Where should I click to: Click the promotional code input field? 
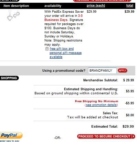102,71
